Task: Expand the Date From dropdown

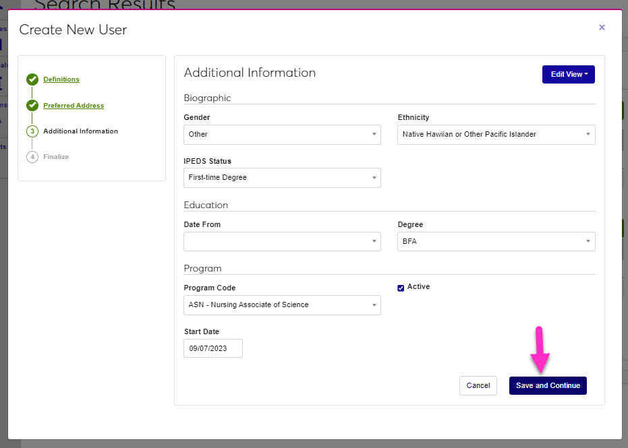Action: (x=282, y=241)
